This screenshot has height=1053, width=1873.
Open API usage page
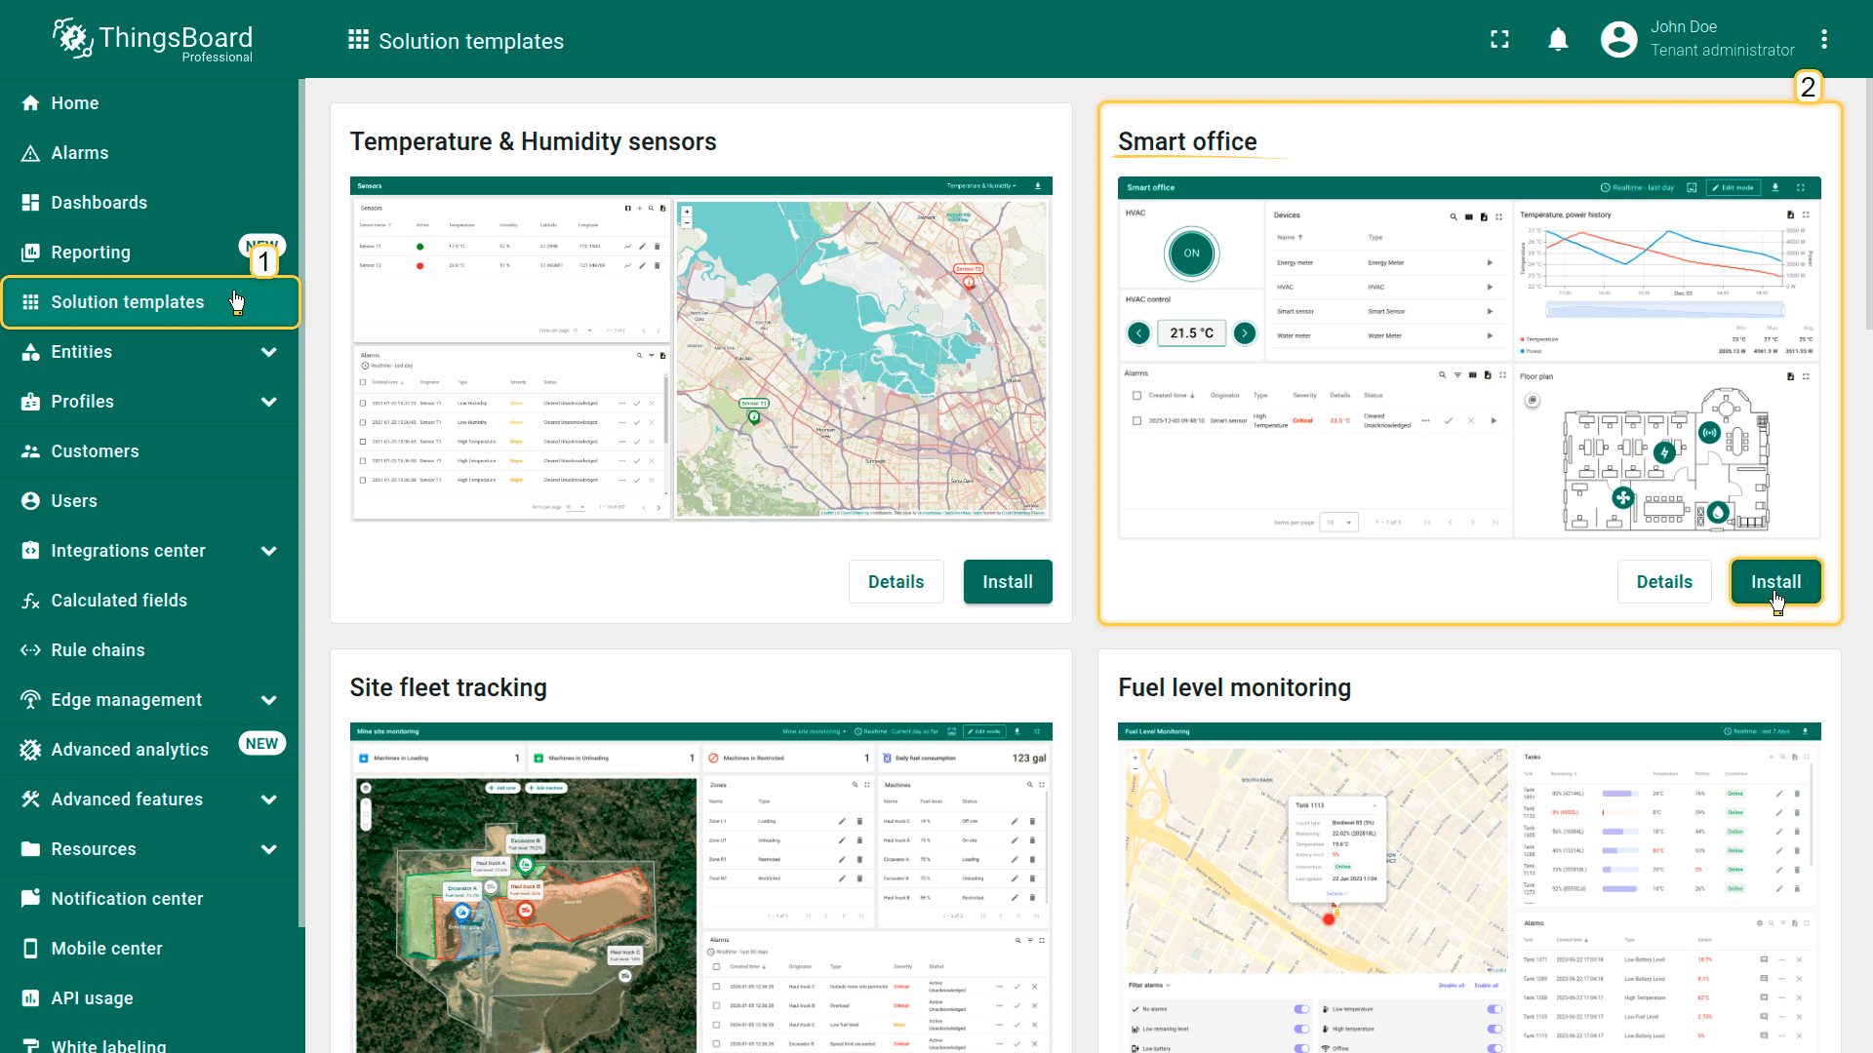pos(92,998)
